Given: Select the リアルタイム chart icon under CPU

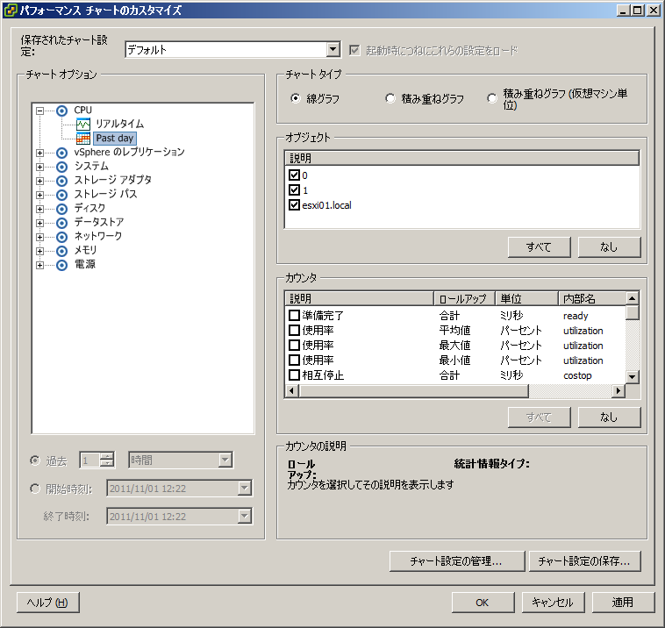Looking at the screenshot, I should coord(83,125).
